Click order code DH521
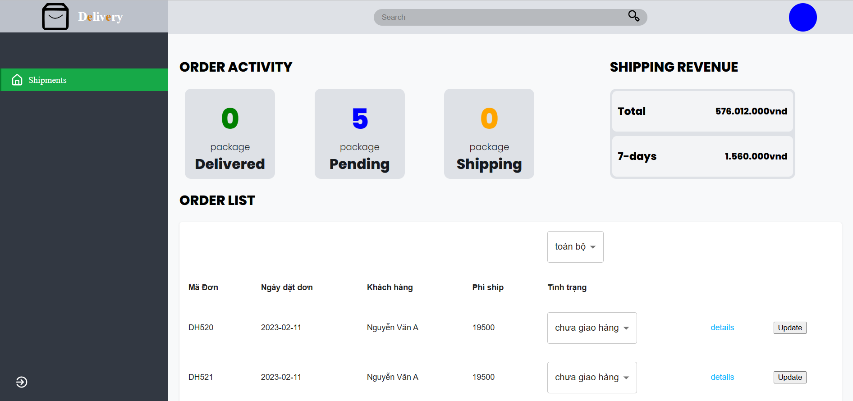The image size is (853, 401). pyautogui.click(x=201, y=377)
